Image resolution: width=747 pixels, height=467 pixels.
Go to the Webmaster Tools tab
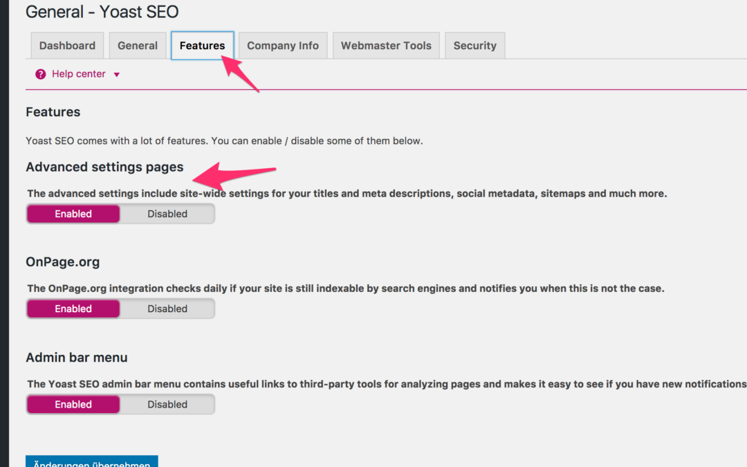coord(387,46)
